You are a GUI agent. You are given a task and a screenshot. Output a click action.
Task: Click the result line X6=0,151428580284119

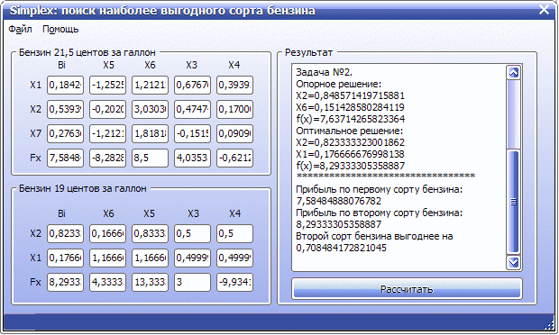(x=350, y=107)
